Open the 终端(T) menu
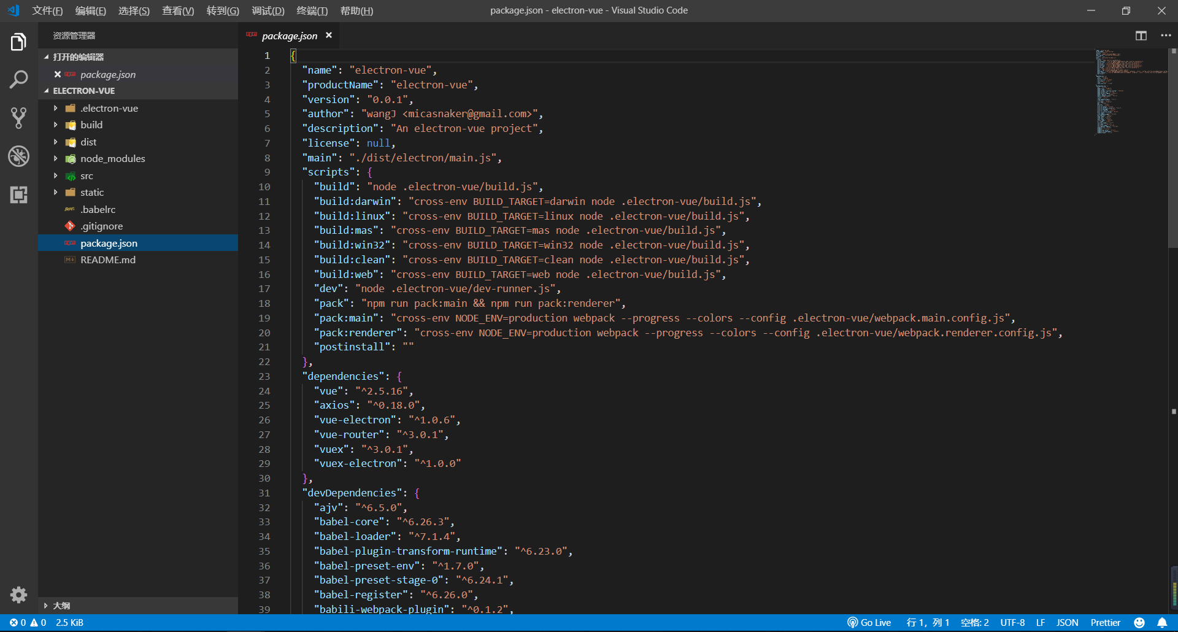1178x632 pixels. pos(312,10)
